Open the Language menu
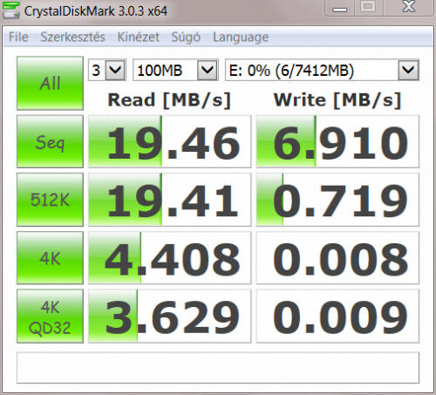Image resolution: width=436 pixels, height=395 pixels. [241, 37]
